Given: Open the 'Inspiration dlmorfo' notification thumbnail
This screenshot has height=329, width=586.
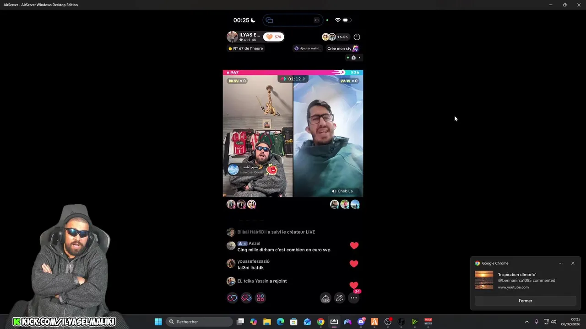Looking at the screenshot, I should [484, 280].
